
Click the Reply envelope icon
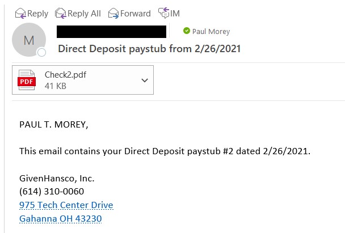[20, 13]
